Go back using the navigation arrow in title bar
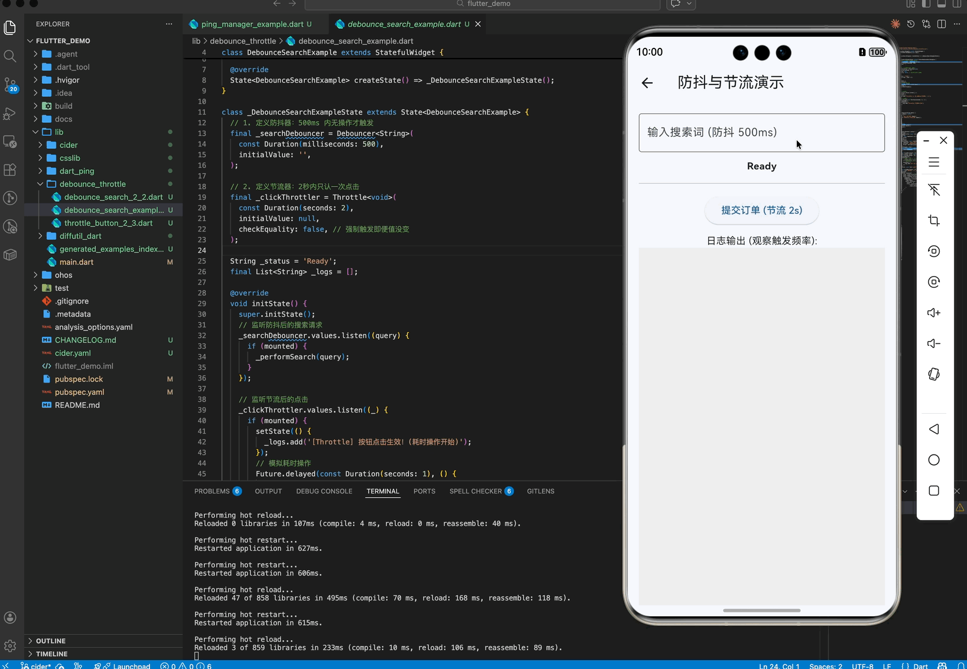 point(277,4)
